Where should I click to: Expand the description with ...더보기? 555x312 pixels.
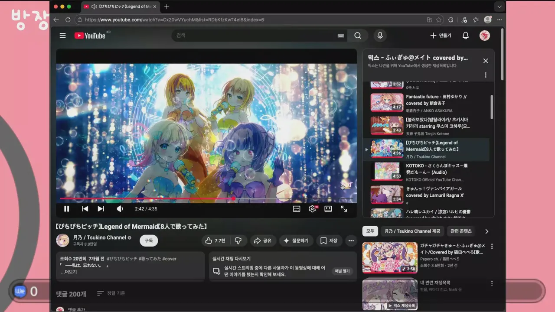[x=69, y=272]
